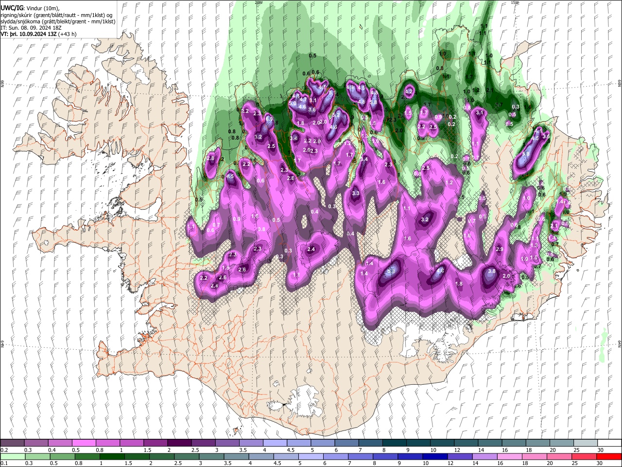Viewport: 622px width, 467px height.
Task: Click the 5.2 value in the north
Action: [x=336, y=115]
